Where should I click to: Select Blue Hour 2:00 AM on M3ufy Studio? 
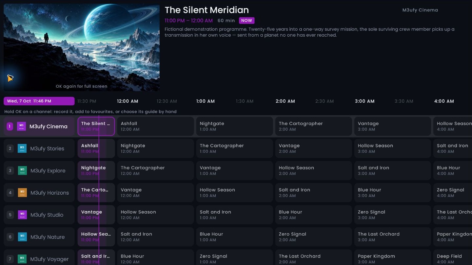pos(313,215)
